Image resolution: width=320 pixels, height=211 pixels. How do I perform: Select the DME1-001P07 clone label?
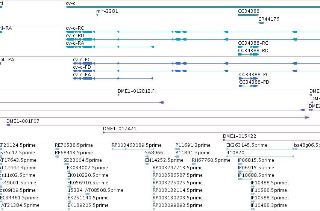[23, 121]
